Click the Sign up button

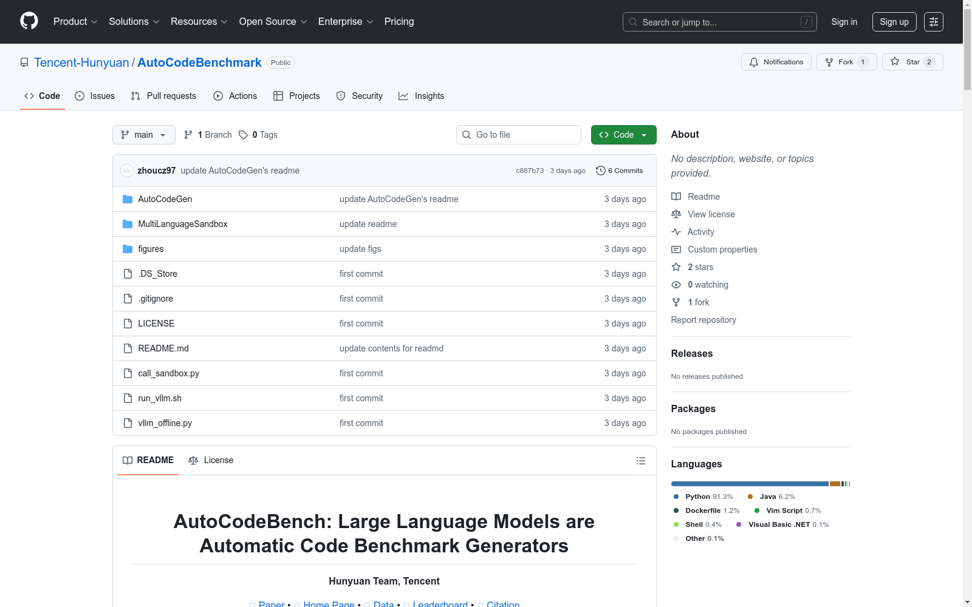pyautogui.click(x=894, y=22)
